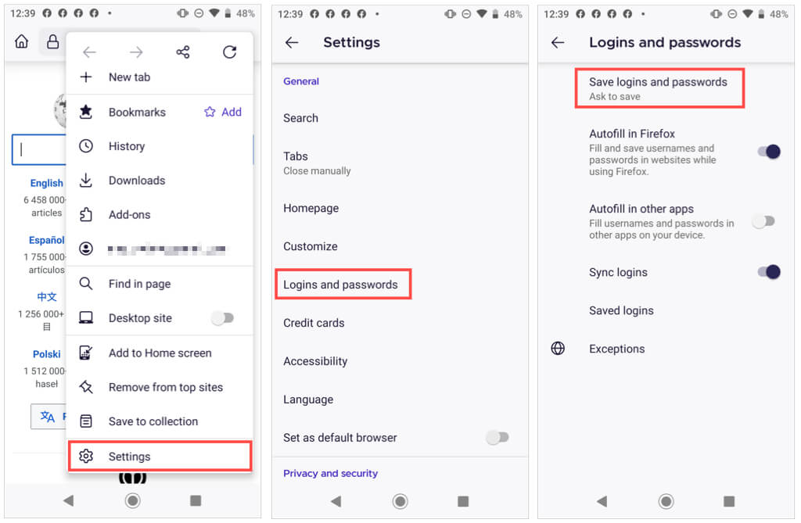Tap the forward arrow in the menu

[136, 52]
